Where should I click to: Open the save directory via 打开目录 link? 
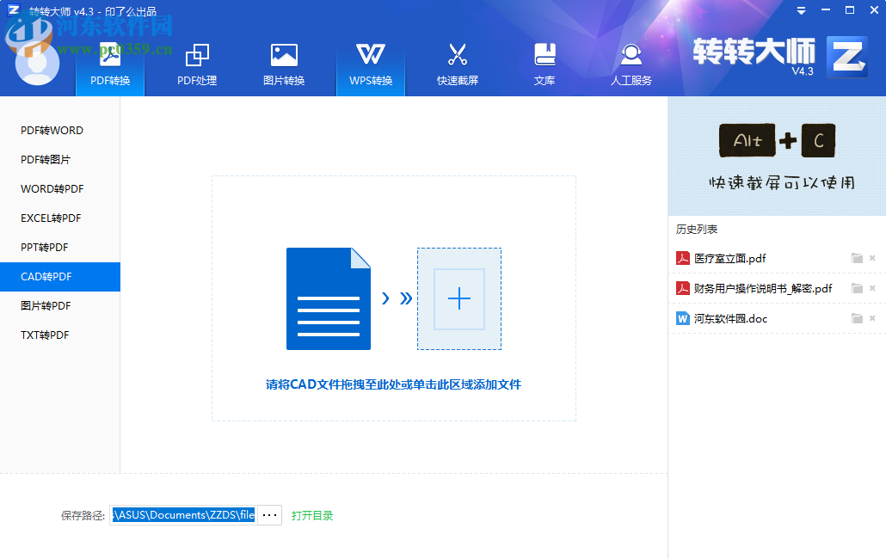point(311,514)
